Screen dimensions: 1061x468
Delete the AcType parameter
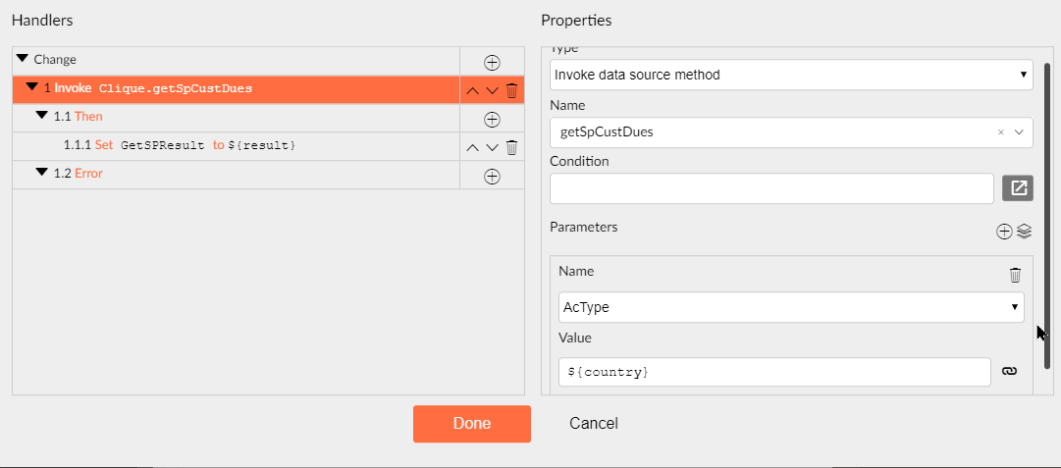tap(1015, 275)
